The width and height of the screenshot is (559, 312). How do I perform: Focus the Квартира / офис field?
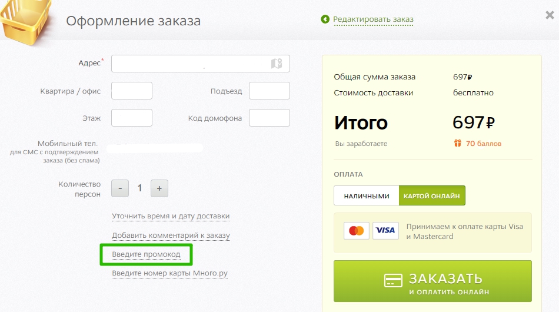(132, 91)
